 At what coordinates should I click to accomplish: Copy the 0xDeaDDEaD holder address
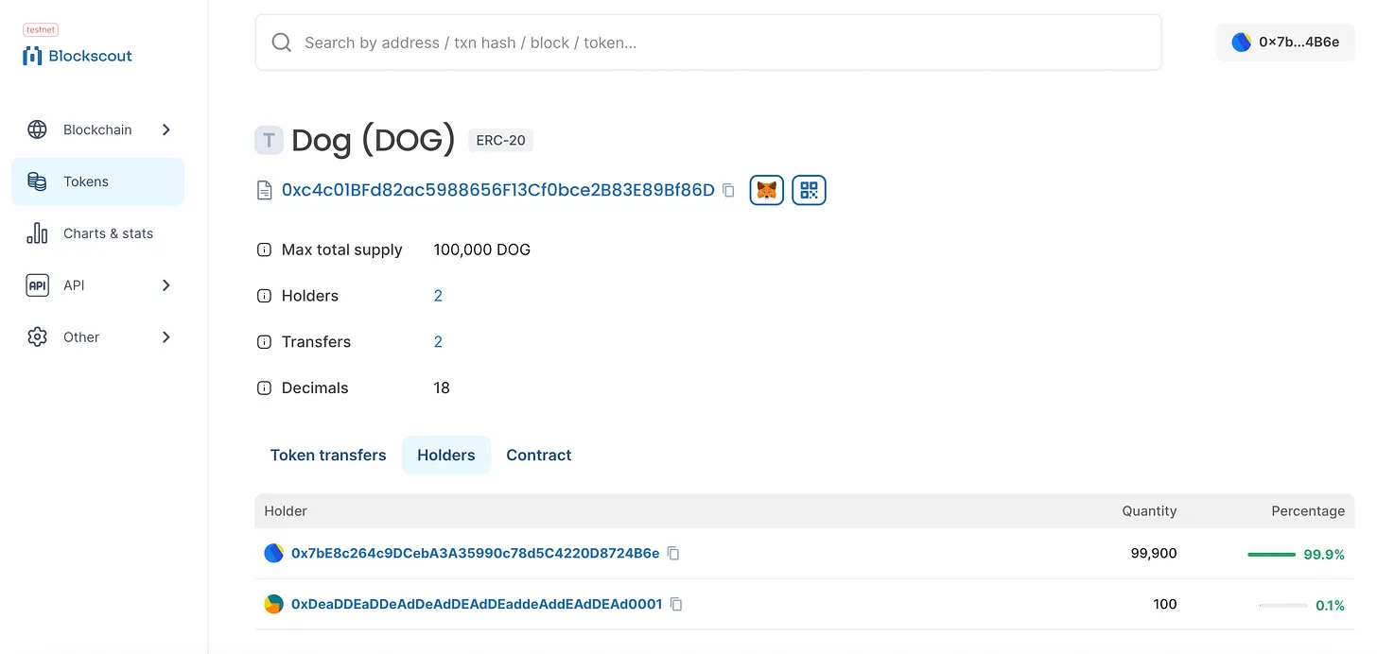click(x=676, y=604)
